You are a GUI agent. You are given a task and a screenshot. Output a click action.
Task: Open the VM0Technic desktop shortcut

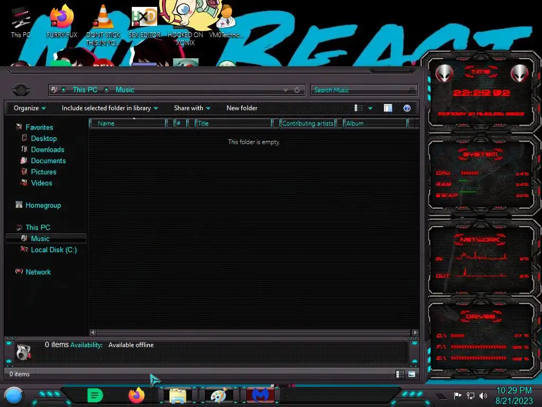coord(226,21)
